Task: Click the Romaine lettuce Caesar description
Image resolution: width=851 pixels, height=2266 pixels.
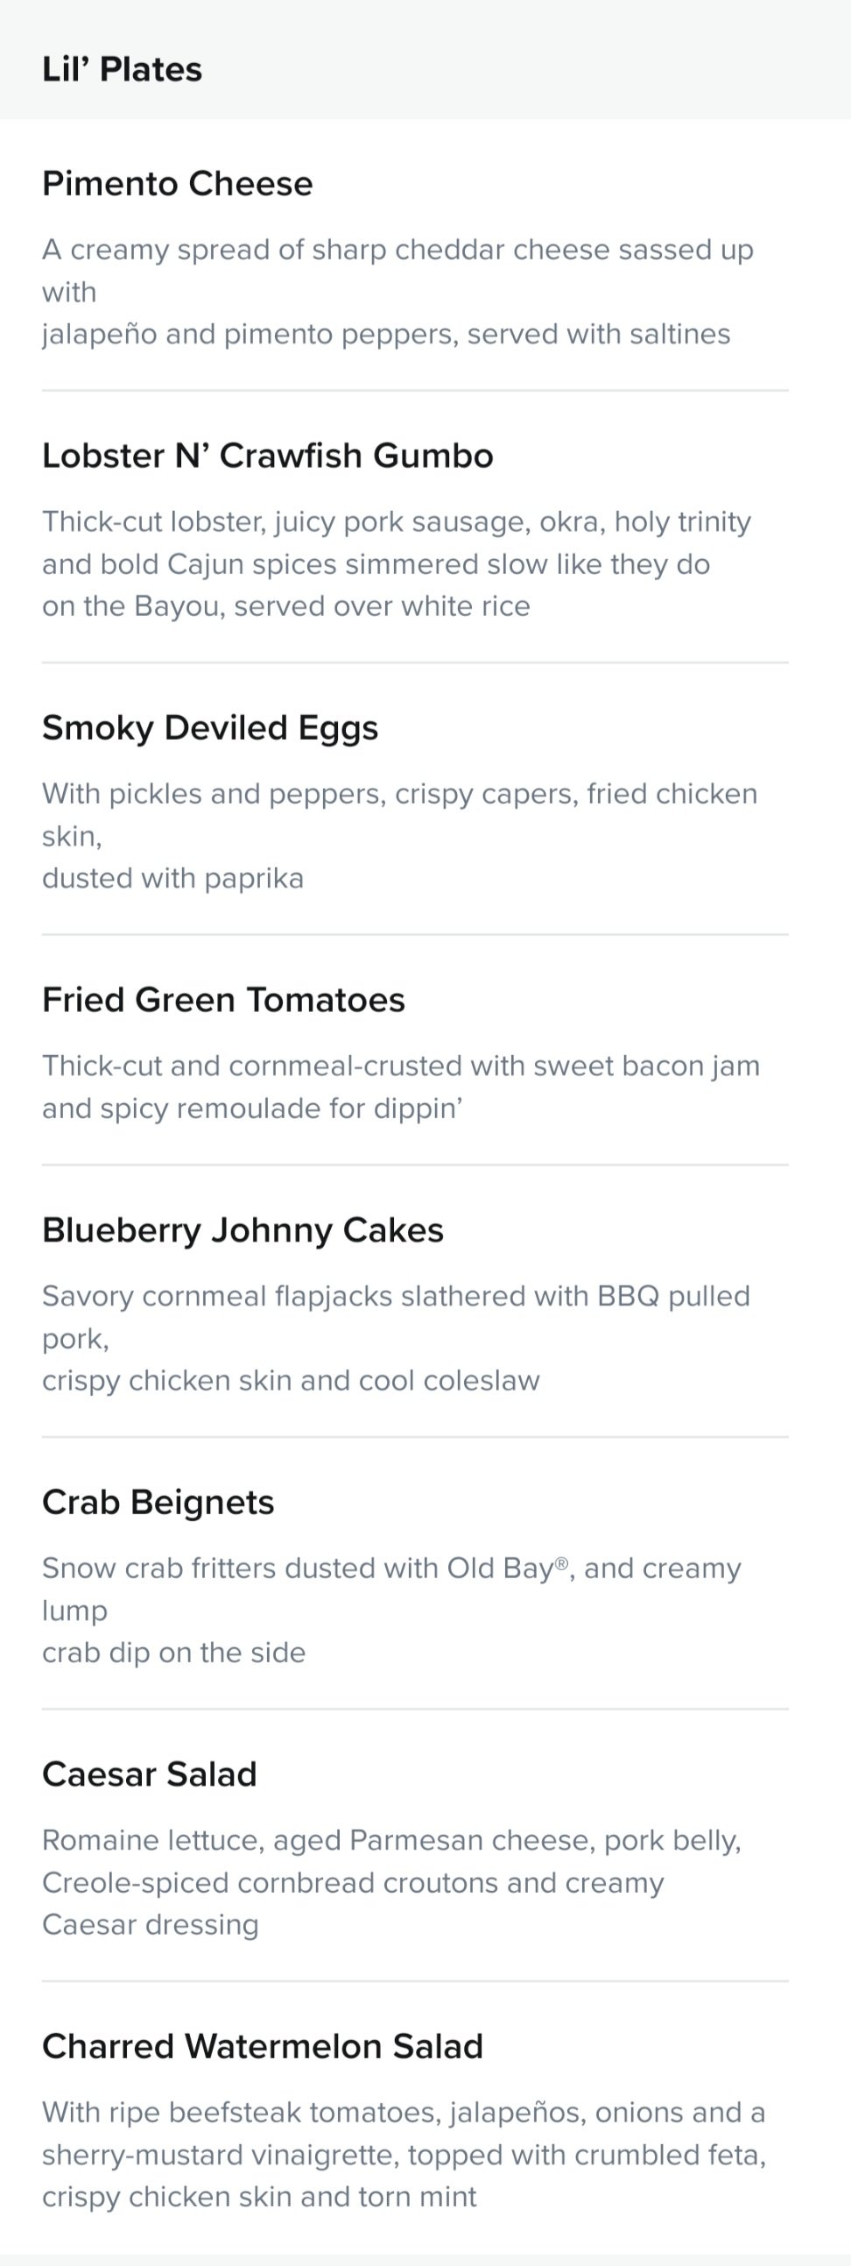Action: [x=392, y=1881]
